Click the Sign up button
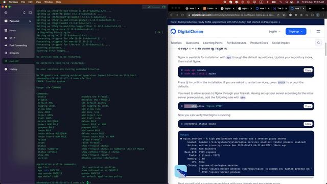Image resolution: width=327 pixels, height=184 pixels. 296,32
